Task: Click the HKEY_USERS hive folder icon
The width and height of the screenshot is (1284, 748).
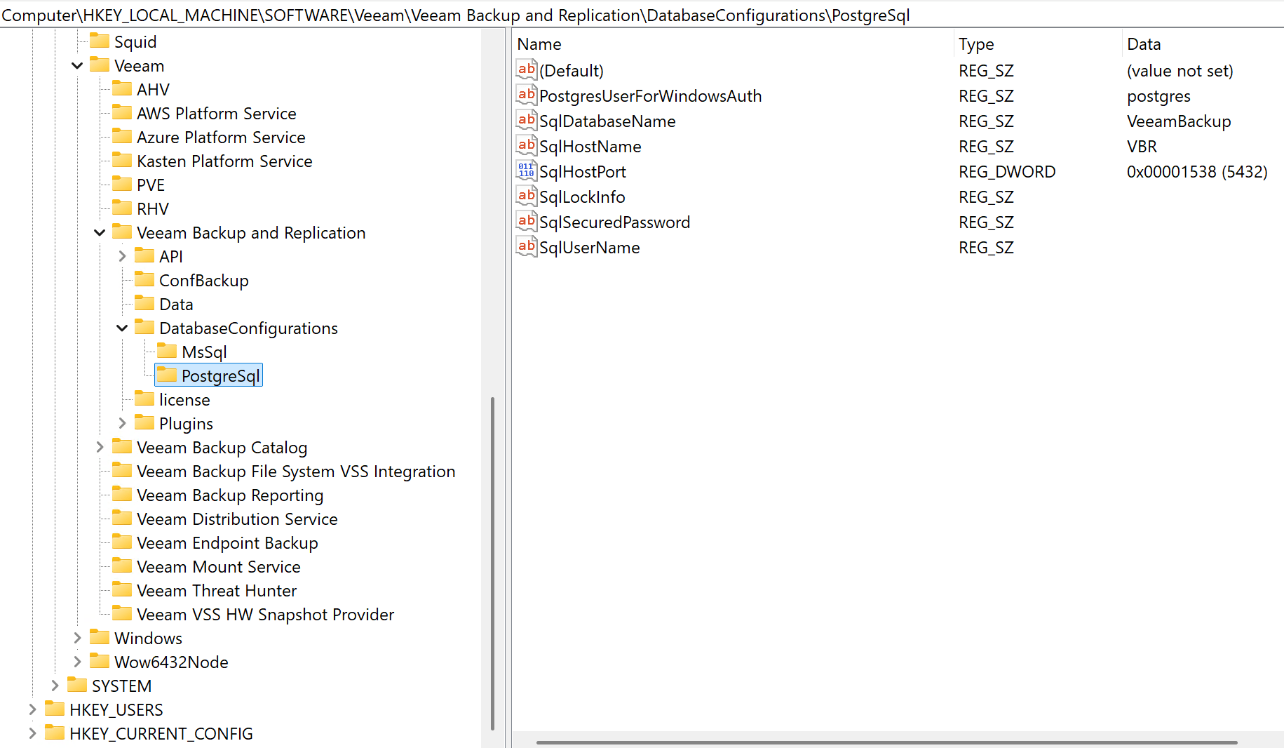Action: tap(55, 709)
